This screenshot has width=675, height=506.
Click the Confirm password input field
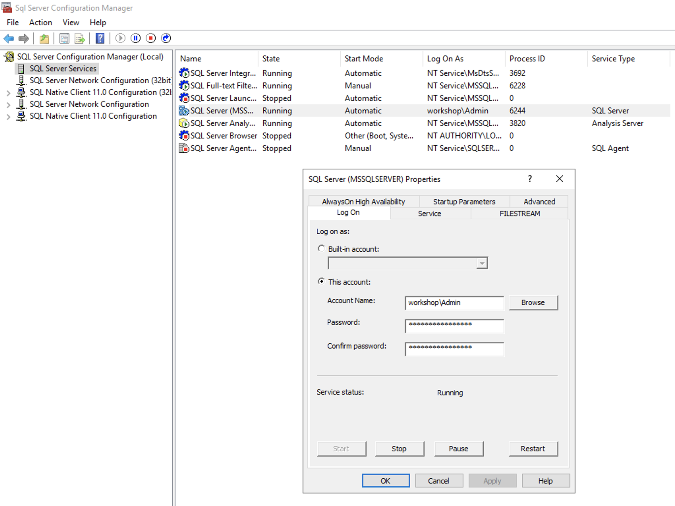coord(455,349)
